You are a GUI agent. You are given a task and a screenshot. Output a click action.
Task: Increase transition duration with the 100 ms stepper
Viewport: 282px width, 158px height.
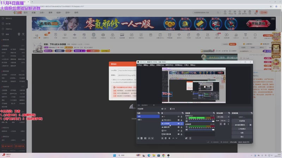tap(228, 120)
